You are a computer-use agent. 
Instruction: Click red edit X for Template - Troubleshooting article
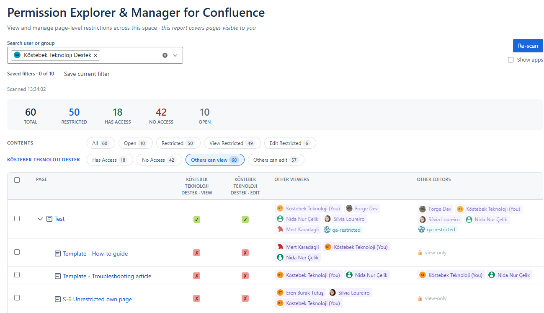245,275
